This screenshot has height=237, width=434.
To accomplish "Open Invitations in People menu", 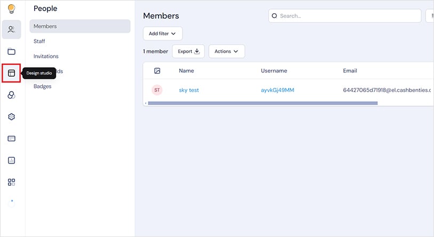I will click(x=46, y=56).
